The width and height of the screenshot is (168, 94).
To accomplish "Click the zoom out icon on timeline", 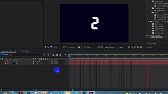I will pos(70,90).
